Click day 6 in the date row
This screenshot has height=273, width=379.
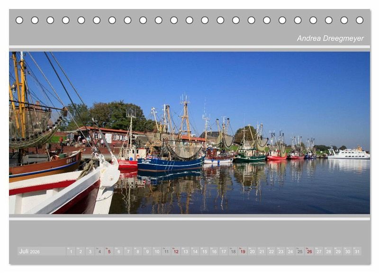coord(119,251)
